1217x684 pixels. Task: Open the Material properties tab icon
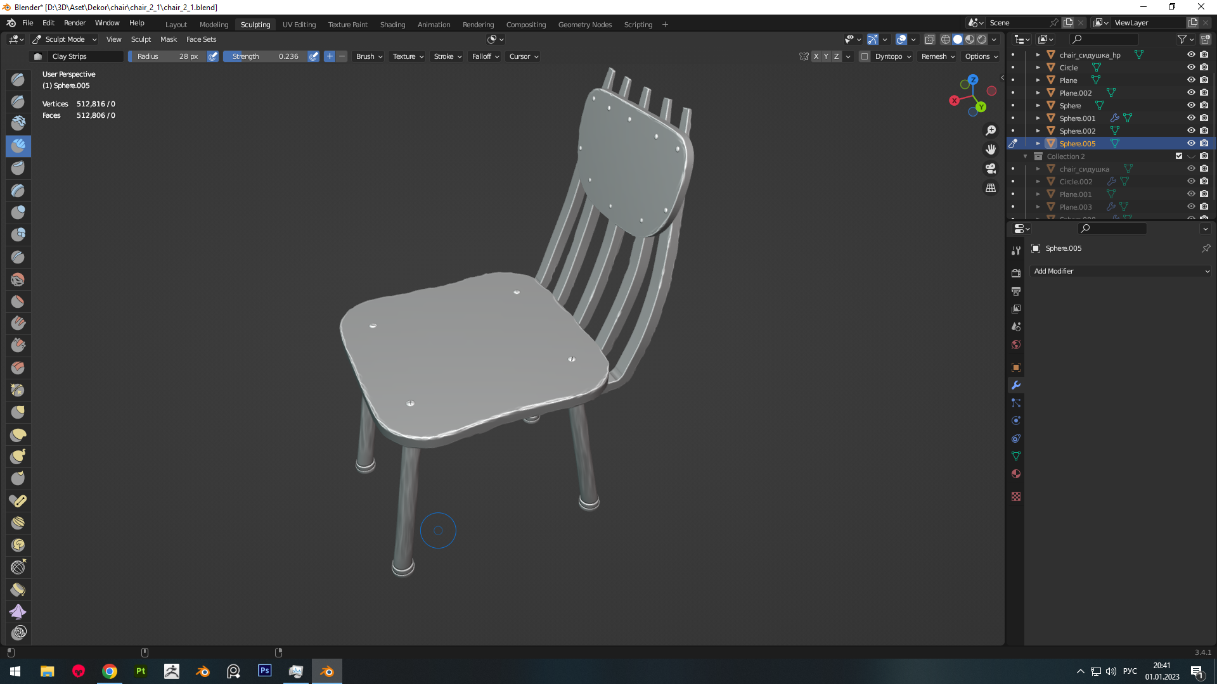(x=1016, y=474)
